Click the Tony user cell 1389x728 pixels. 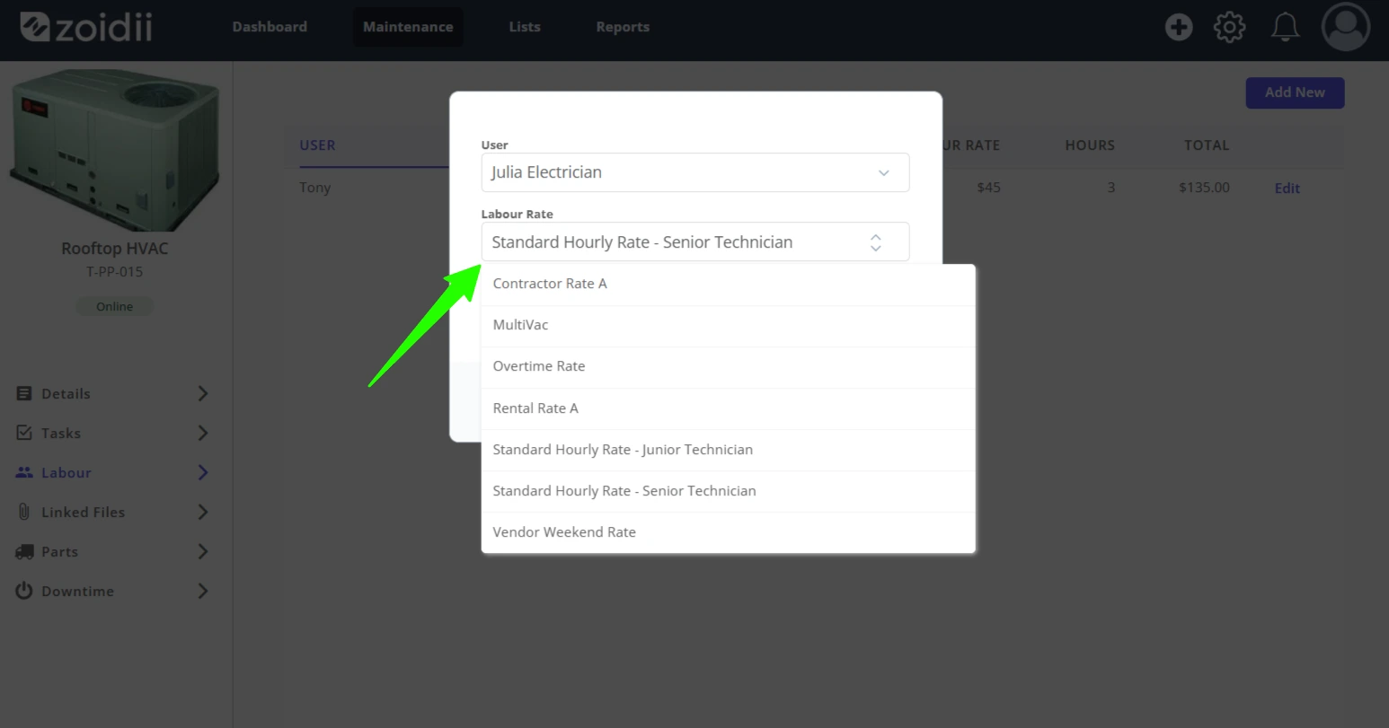pos(314,188)
